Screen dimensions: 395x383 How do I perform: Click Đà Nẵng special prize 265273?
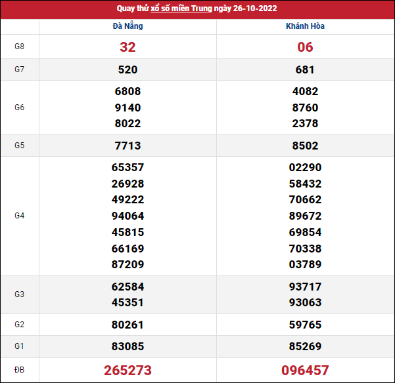[x=128, y=371]
